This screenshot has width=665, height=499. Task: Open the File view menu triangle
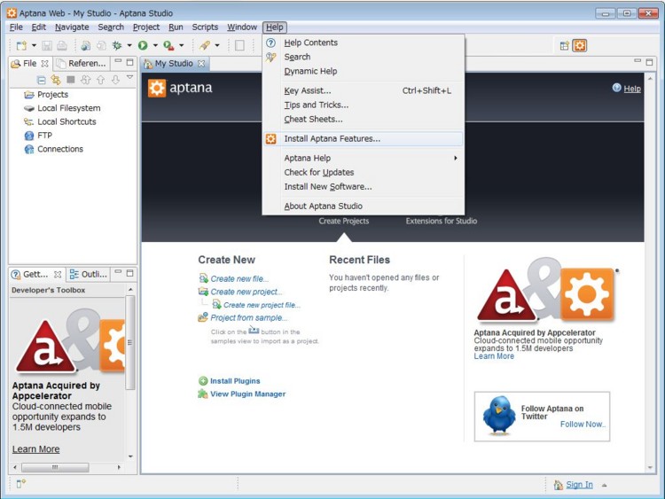pyautogui.click(x=129, y=77)
